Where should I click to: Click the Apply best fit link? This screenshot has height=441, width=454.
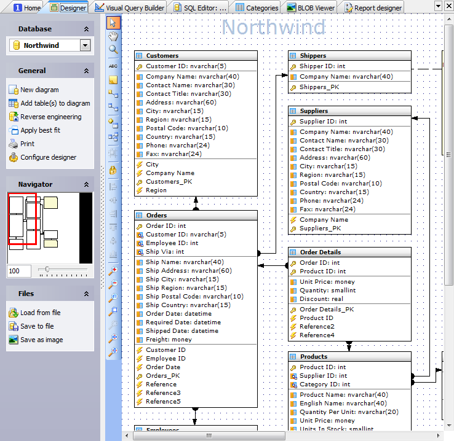(40, 130)
